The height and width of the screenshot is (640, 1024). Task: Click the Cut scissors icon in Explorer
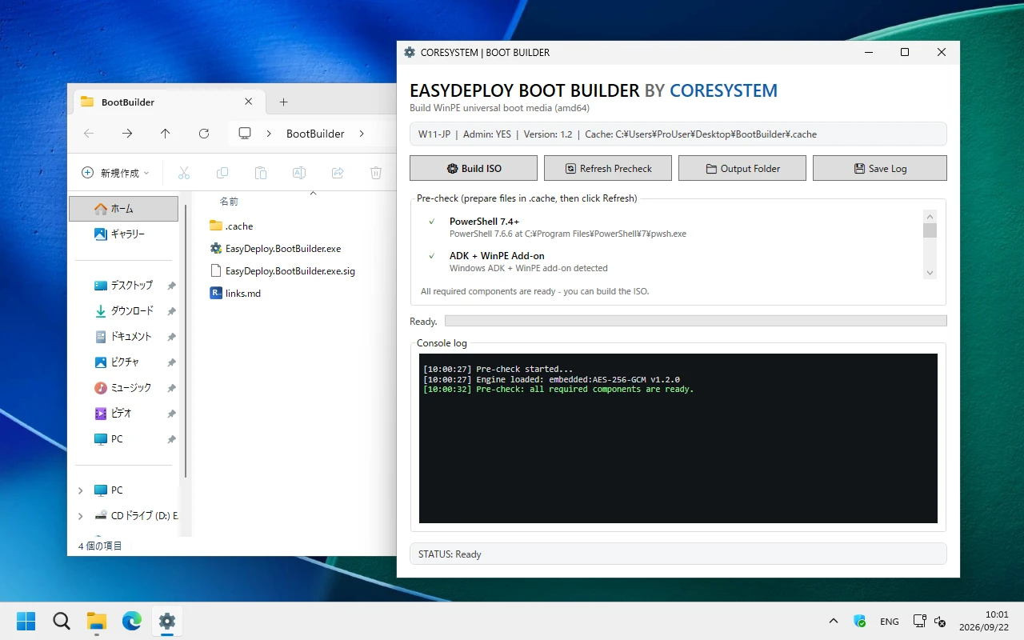(184, 173)
